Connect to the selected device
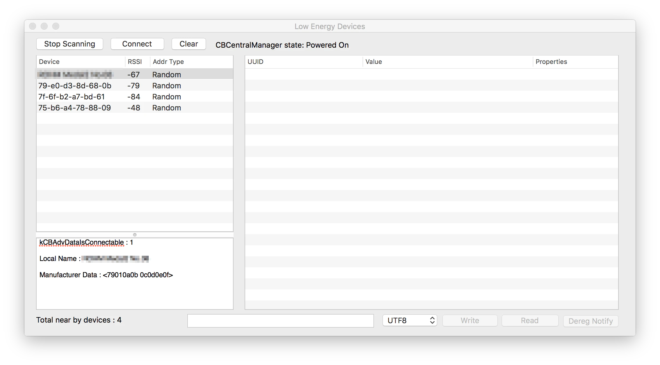Screen dimensions: 660x365 click(137, 44)
